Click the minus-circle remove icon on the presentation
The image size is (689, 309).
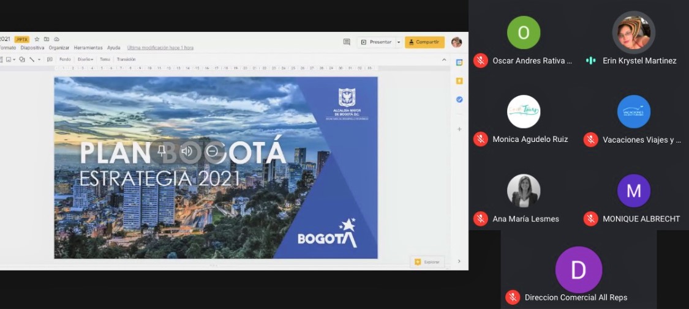click(212, 151)
